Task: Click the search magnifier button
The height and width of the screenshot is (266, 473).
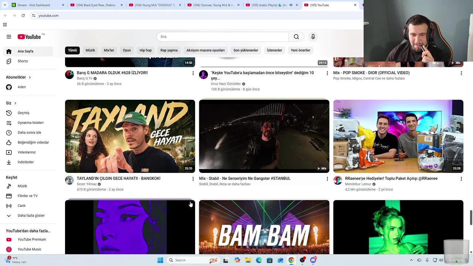Action: [x=296, y=37]
